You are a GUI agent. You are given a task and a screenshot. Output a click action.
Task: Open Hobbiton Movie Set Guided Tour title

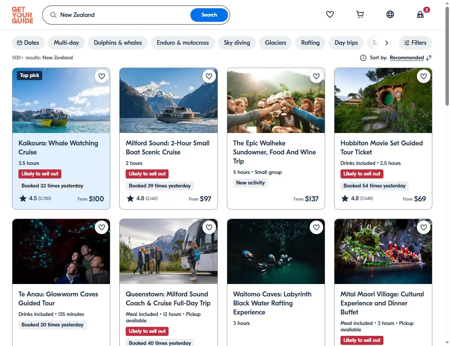(x=382, y=148)
